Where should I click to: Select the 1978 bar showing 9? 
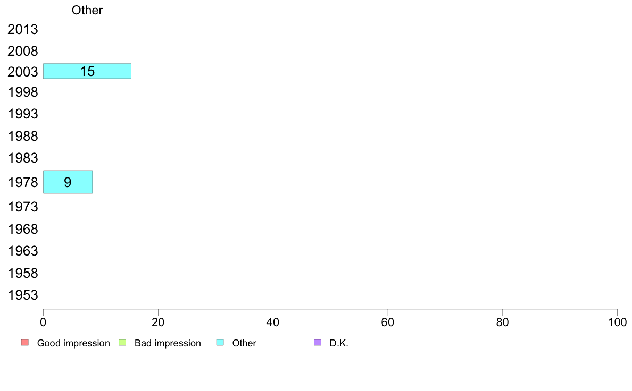coord(68,182)
